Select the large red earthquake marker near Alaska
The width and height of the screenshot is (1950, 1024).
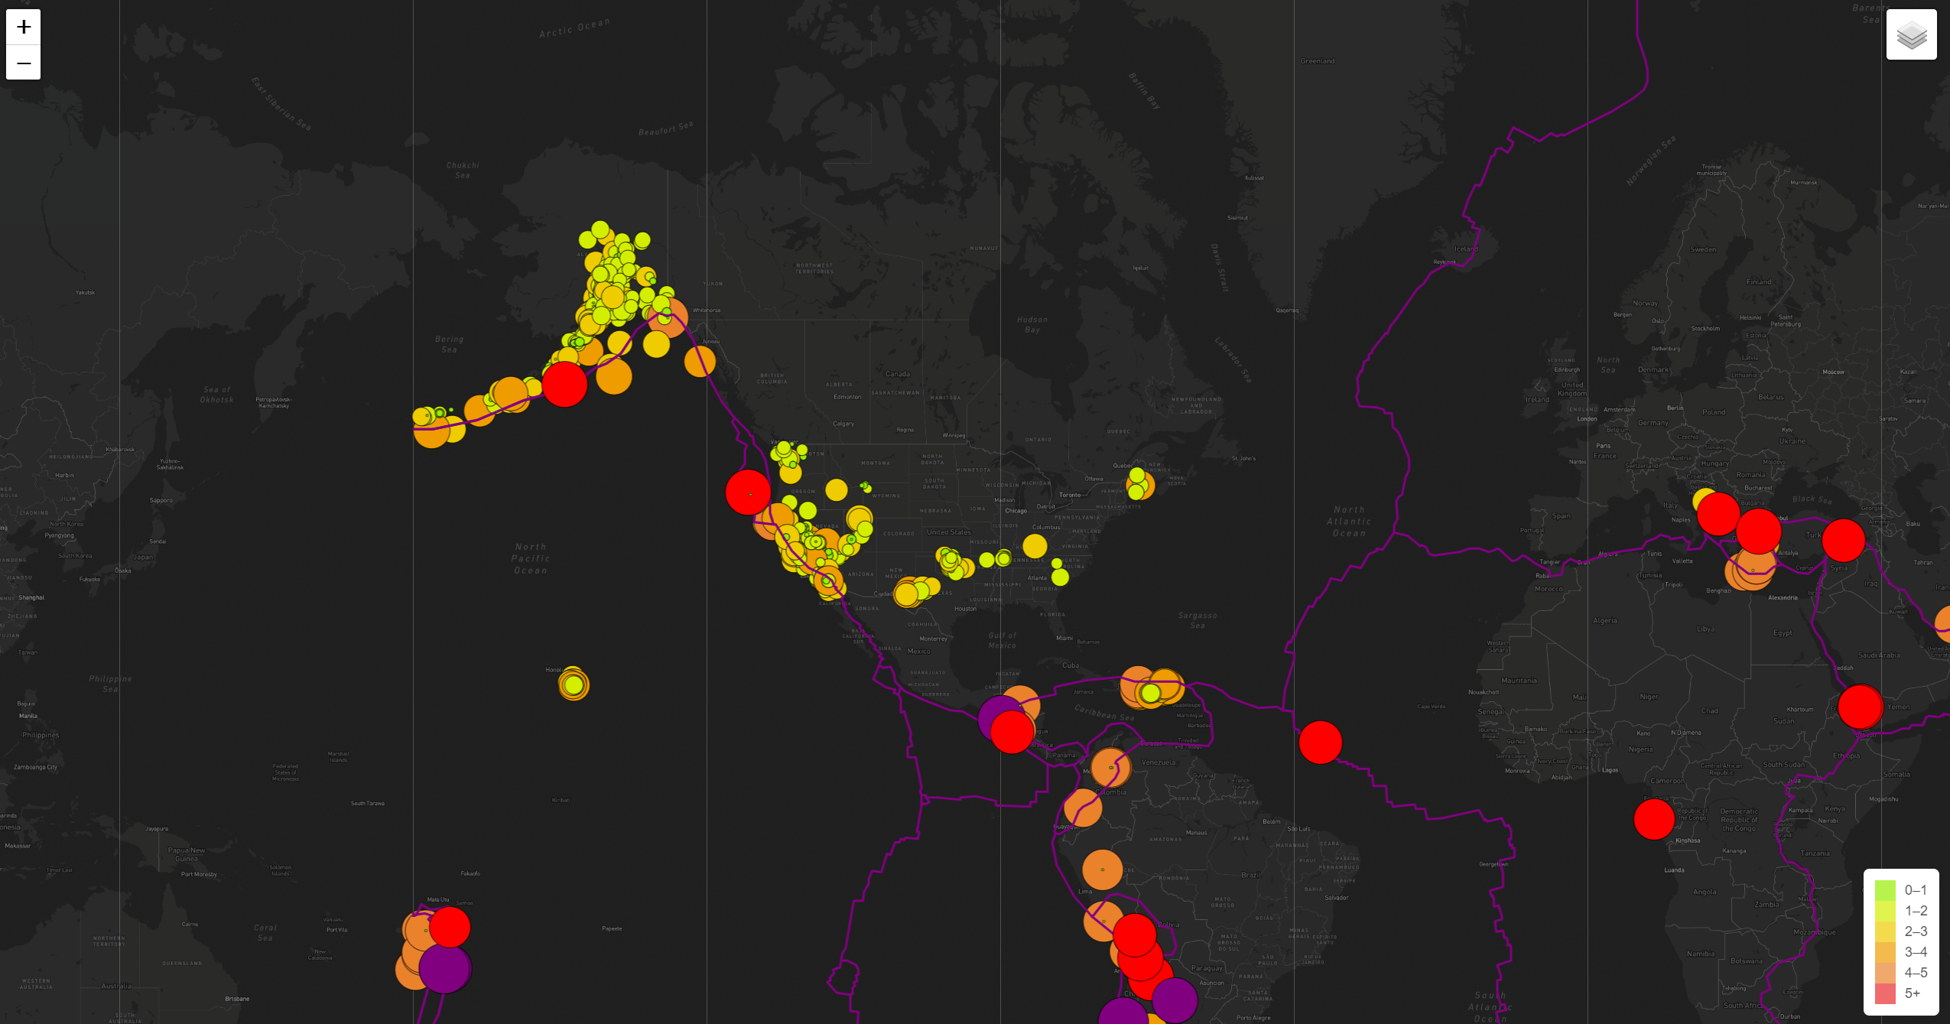[x=564, y=384]
